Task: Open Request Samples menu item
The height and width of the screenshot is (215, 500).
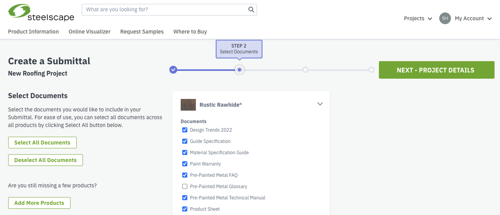Action: (x=142, y=32)
